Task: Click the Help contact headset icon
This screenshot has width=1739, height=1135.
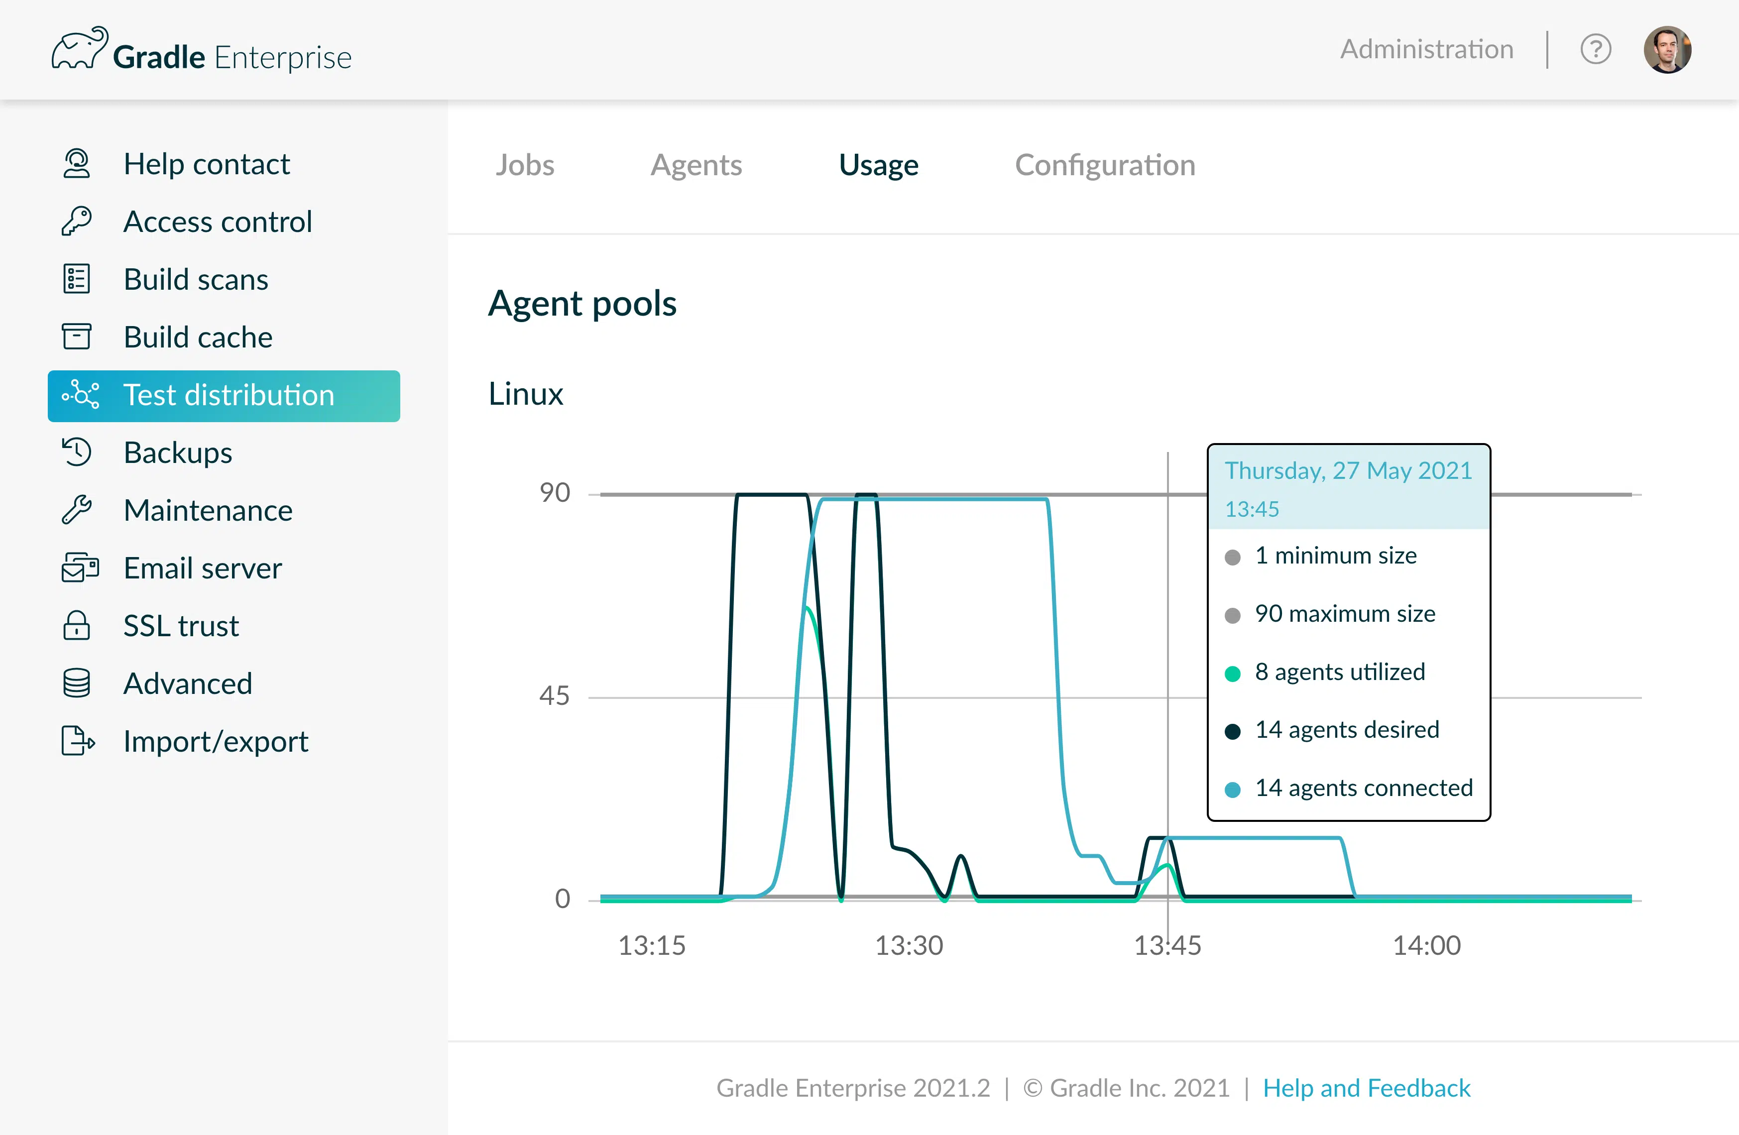Action: [x=77, y=164]
